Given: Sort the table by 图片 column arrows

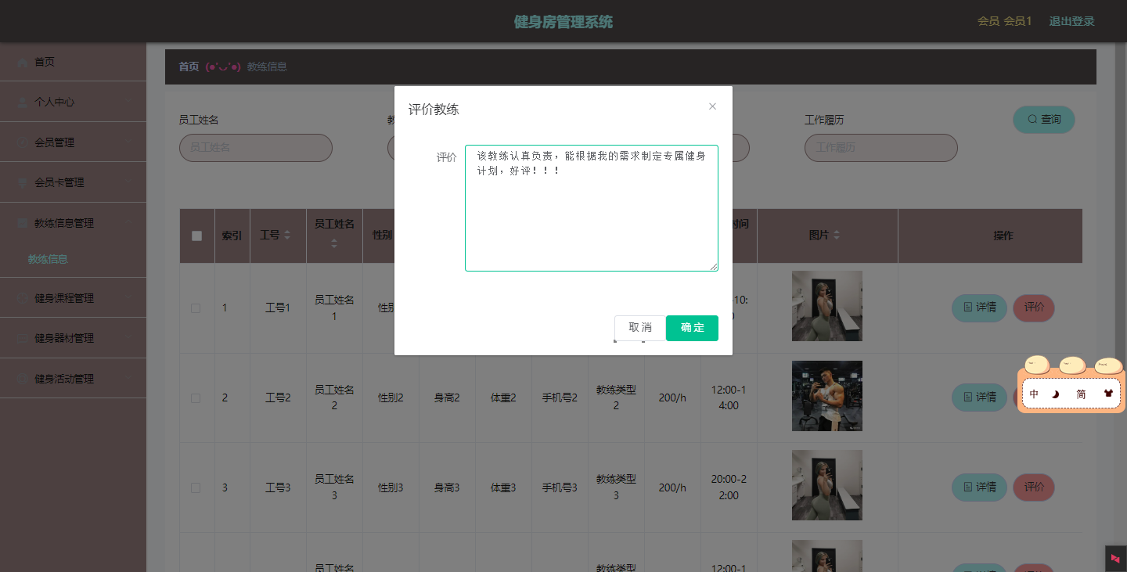Looking at the screenshot, I should click(836, 236).
